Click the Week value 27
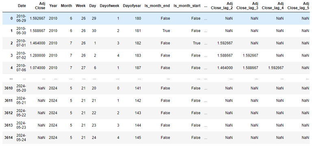This screenshot has width=312, height=146. [x=83, y=68]
